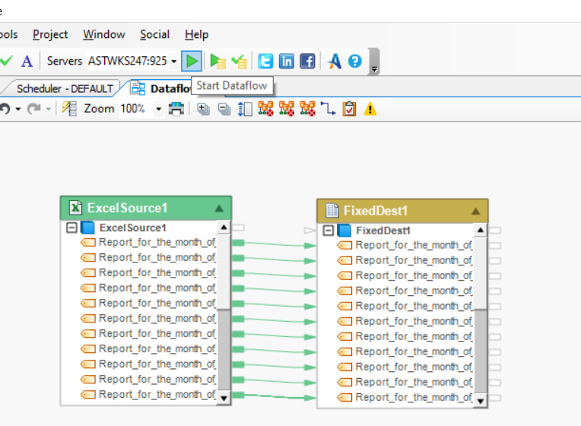The image size is (581, 426).
Task: Open the Servers dropdown arrow
Action: click(x=174, y=62)
